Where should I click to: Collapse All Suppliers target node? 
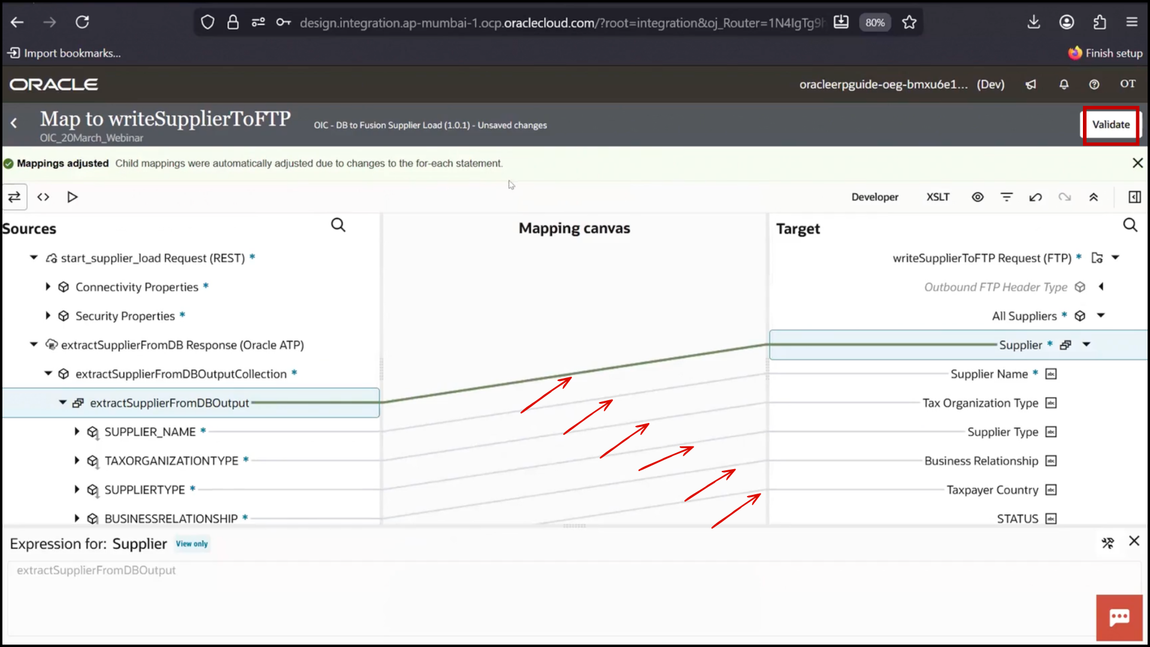(x=1101, y=316)
